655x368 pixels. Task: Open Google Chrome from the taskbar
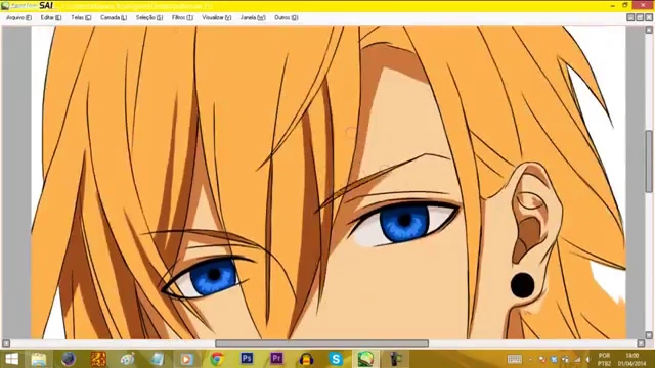pos(217,359)
